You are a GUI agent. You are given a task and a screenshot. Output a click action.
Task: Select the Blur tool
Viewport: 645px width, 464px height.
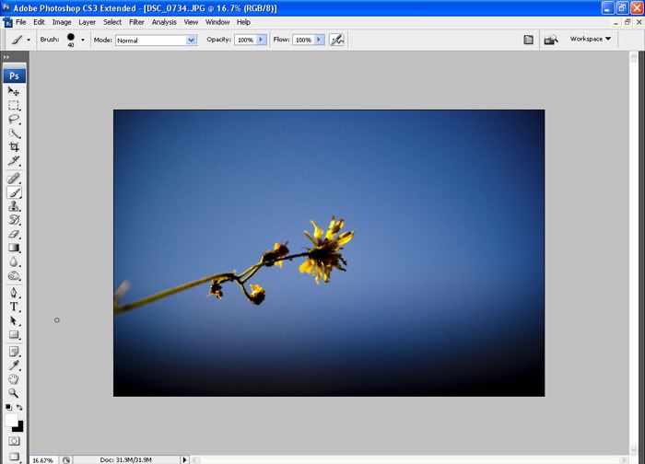14,261
